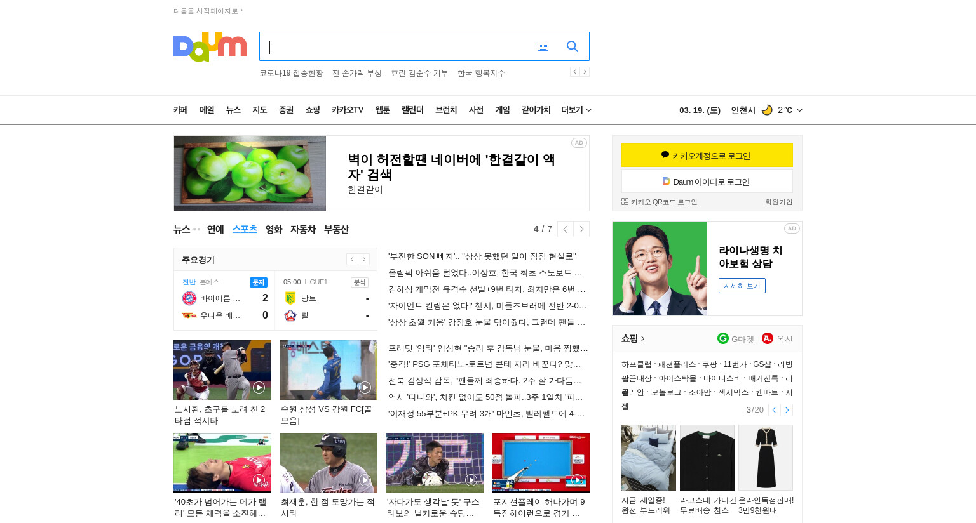Search keyword 한국 행복지수
The width and height of the screenshot is (976, 523).
coord(481,73)
